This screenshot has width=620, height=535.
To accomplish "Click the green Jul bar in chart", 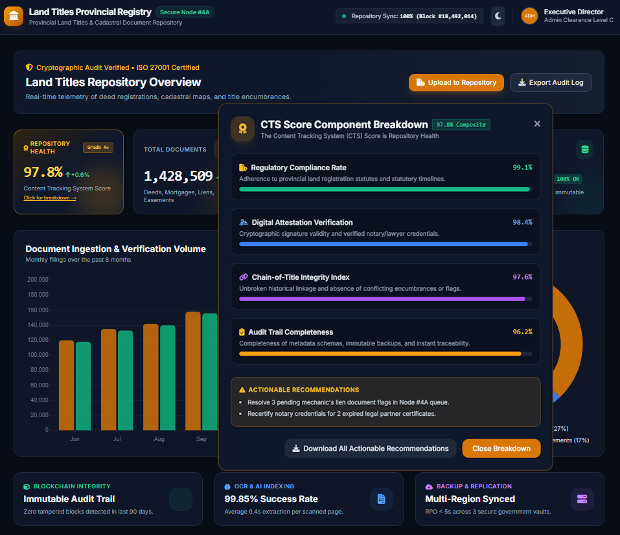I will (125, 380).
